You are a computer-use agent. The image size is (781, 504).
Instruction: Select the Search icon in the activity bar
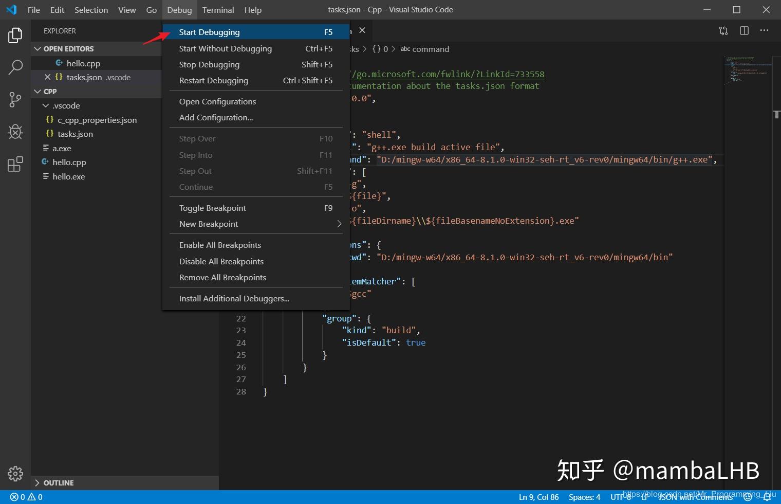pos(15,67)
